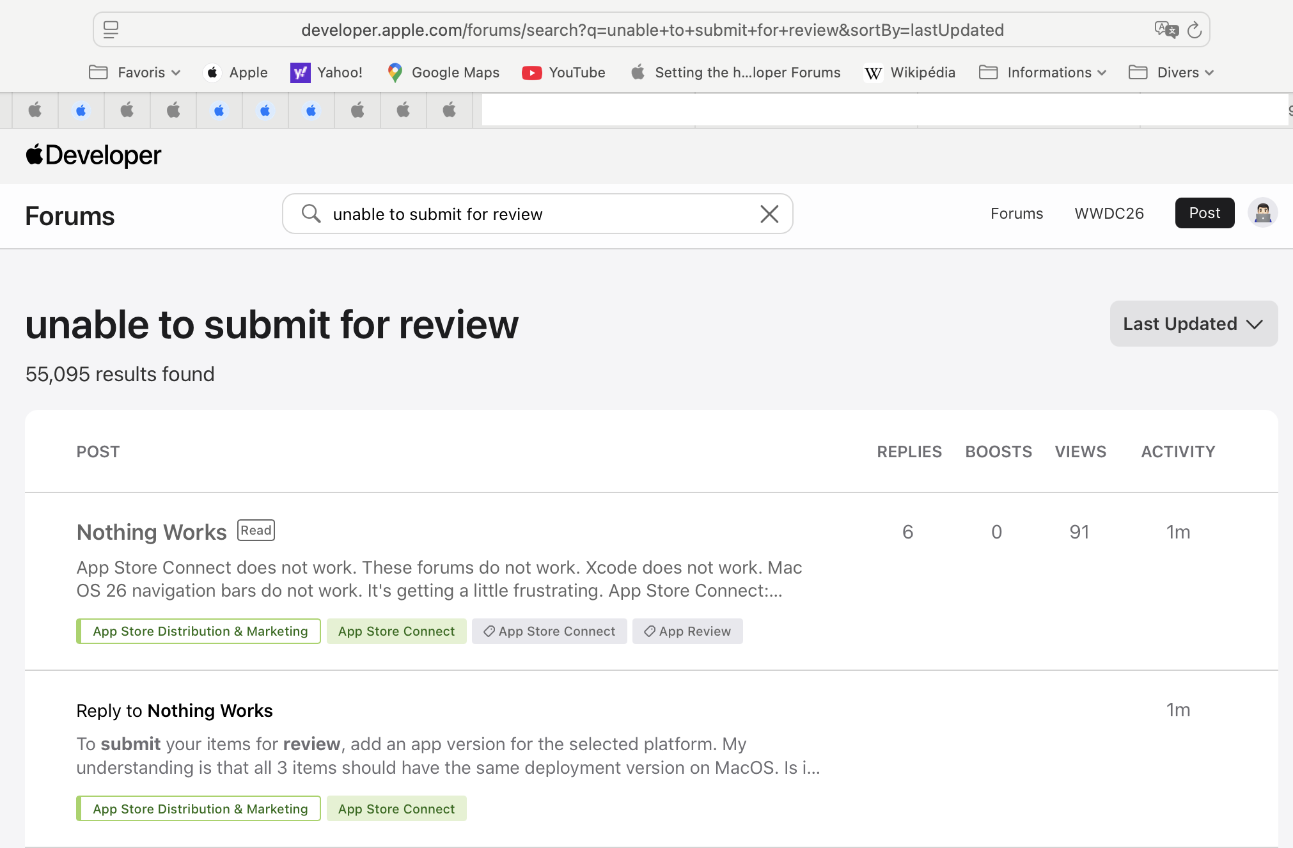Select the App Review tag

pyautogui.click(x=687, y=631)
